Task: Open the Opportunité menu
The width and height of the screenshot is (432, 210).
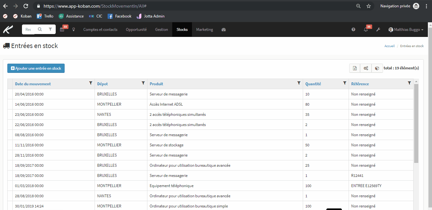Action: [136, 30]
